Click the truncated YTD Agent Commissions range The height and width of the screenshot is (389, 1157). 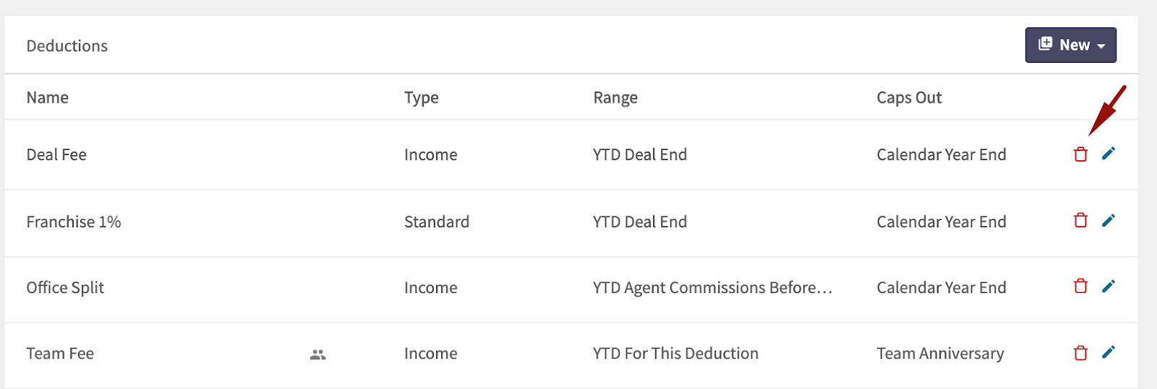pyautogui.click(x=712, y=287)
